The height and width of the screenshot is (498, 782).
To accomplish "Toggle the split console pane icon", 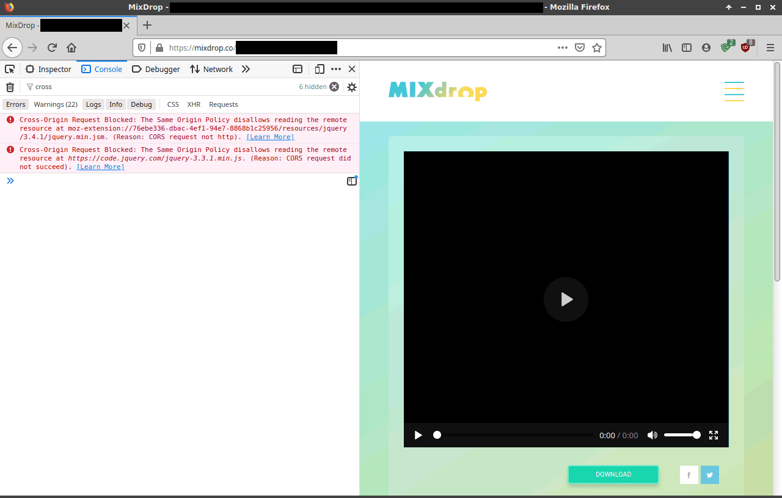I will coord(298,69).
